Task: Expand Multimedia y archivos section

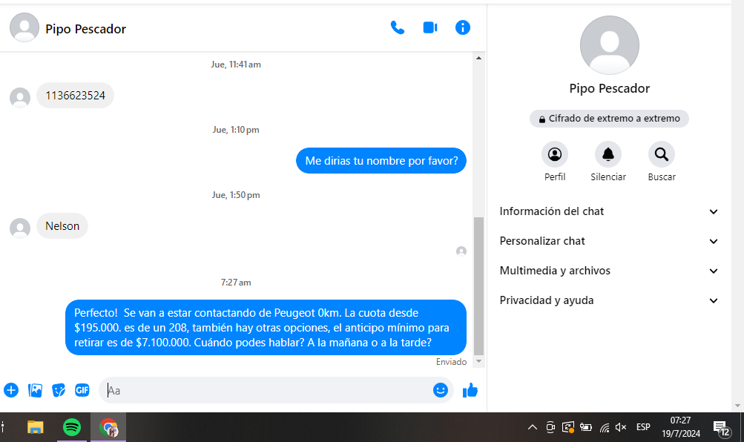Action: pyautogui.click(x=607, y=271)
